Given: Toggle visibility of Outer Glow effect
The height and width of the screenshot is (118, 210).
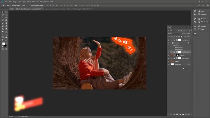Looking at the screenshot, I should click(176, 49).
